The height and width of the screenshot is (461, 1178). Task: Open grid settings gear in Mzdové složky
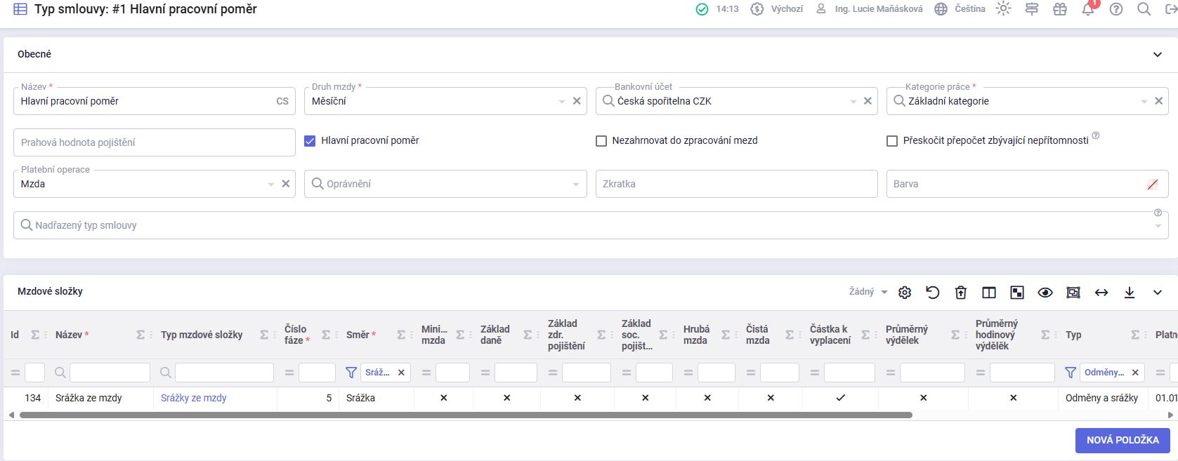click(905, 293)
